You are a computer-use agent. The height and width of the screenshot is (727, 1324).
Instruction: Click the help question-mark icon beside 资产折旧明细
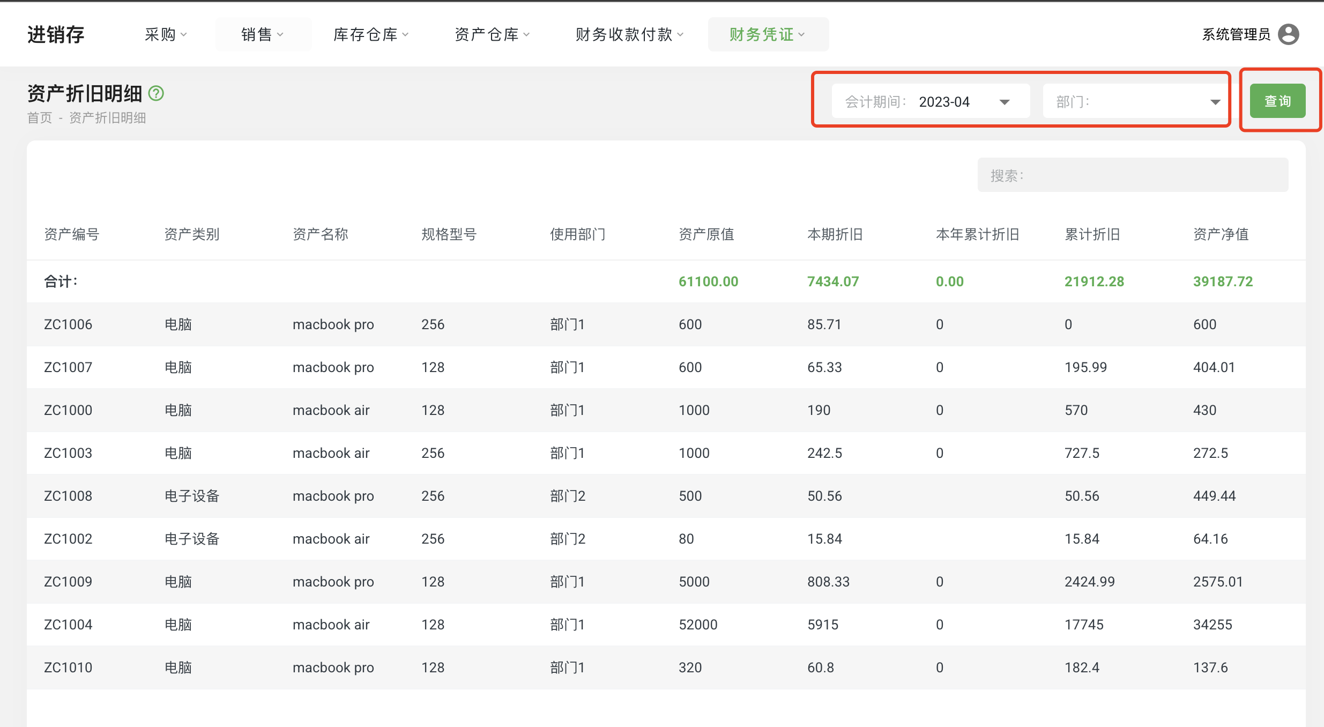click(x=156, y=93)
